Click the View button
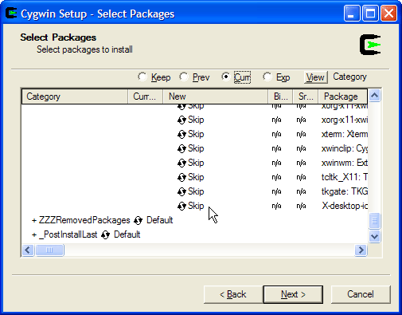Screen dimensions: 402x315 coord(315,77)
